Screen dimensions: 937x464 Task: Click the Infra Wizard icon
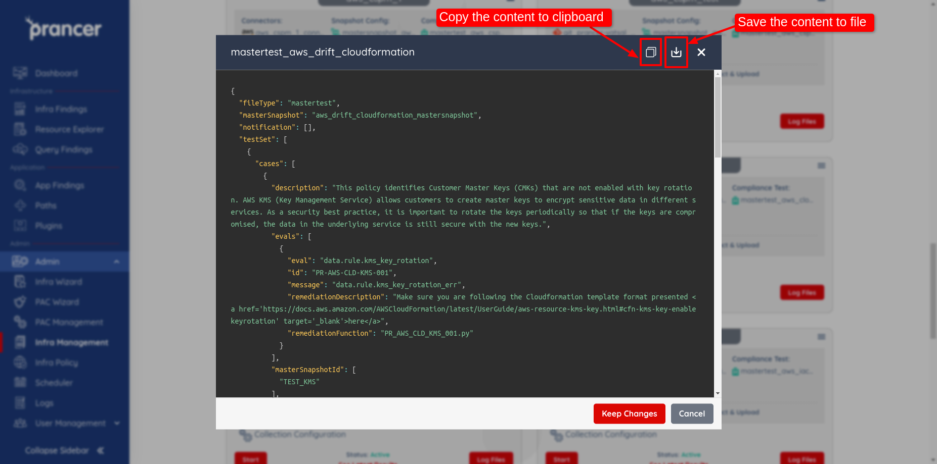pos(20,282)
